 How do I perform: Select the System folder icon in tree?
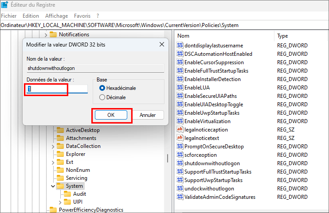tap(61, 186)
